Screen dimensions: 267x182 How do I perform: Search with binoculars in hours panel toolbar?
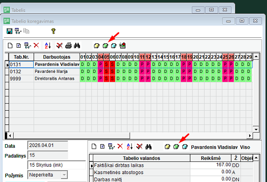point(148,147)
